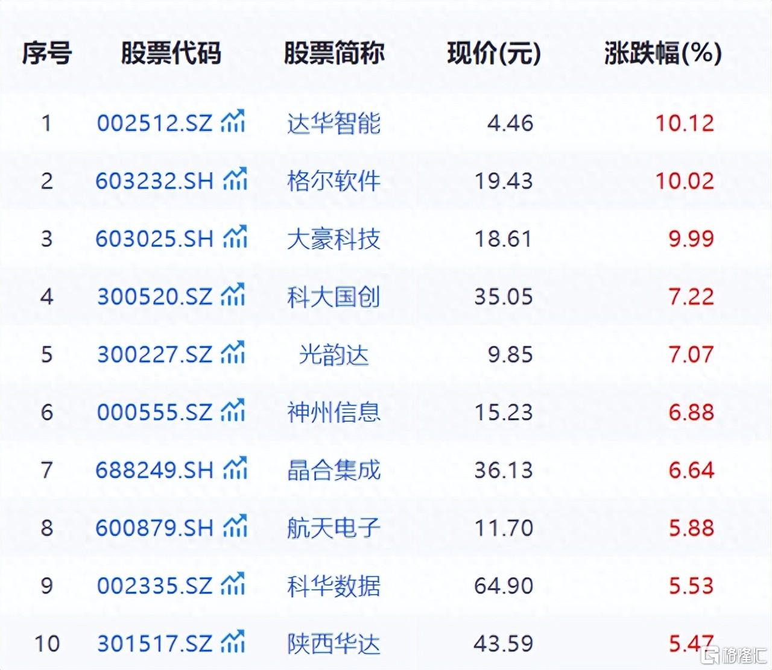The height and width of the screenshot is (670, 772).
Task: Click stock name 大豪科技
Action: pyautogui.click(x=334, y=239)
